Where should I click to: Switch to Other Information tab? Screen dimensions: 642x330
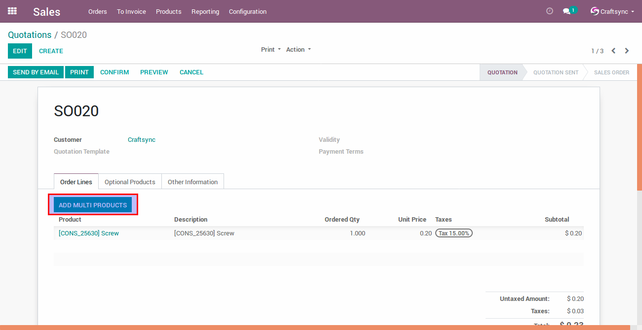[x=192, y=182]
